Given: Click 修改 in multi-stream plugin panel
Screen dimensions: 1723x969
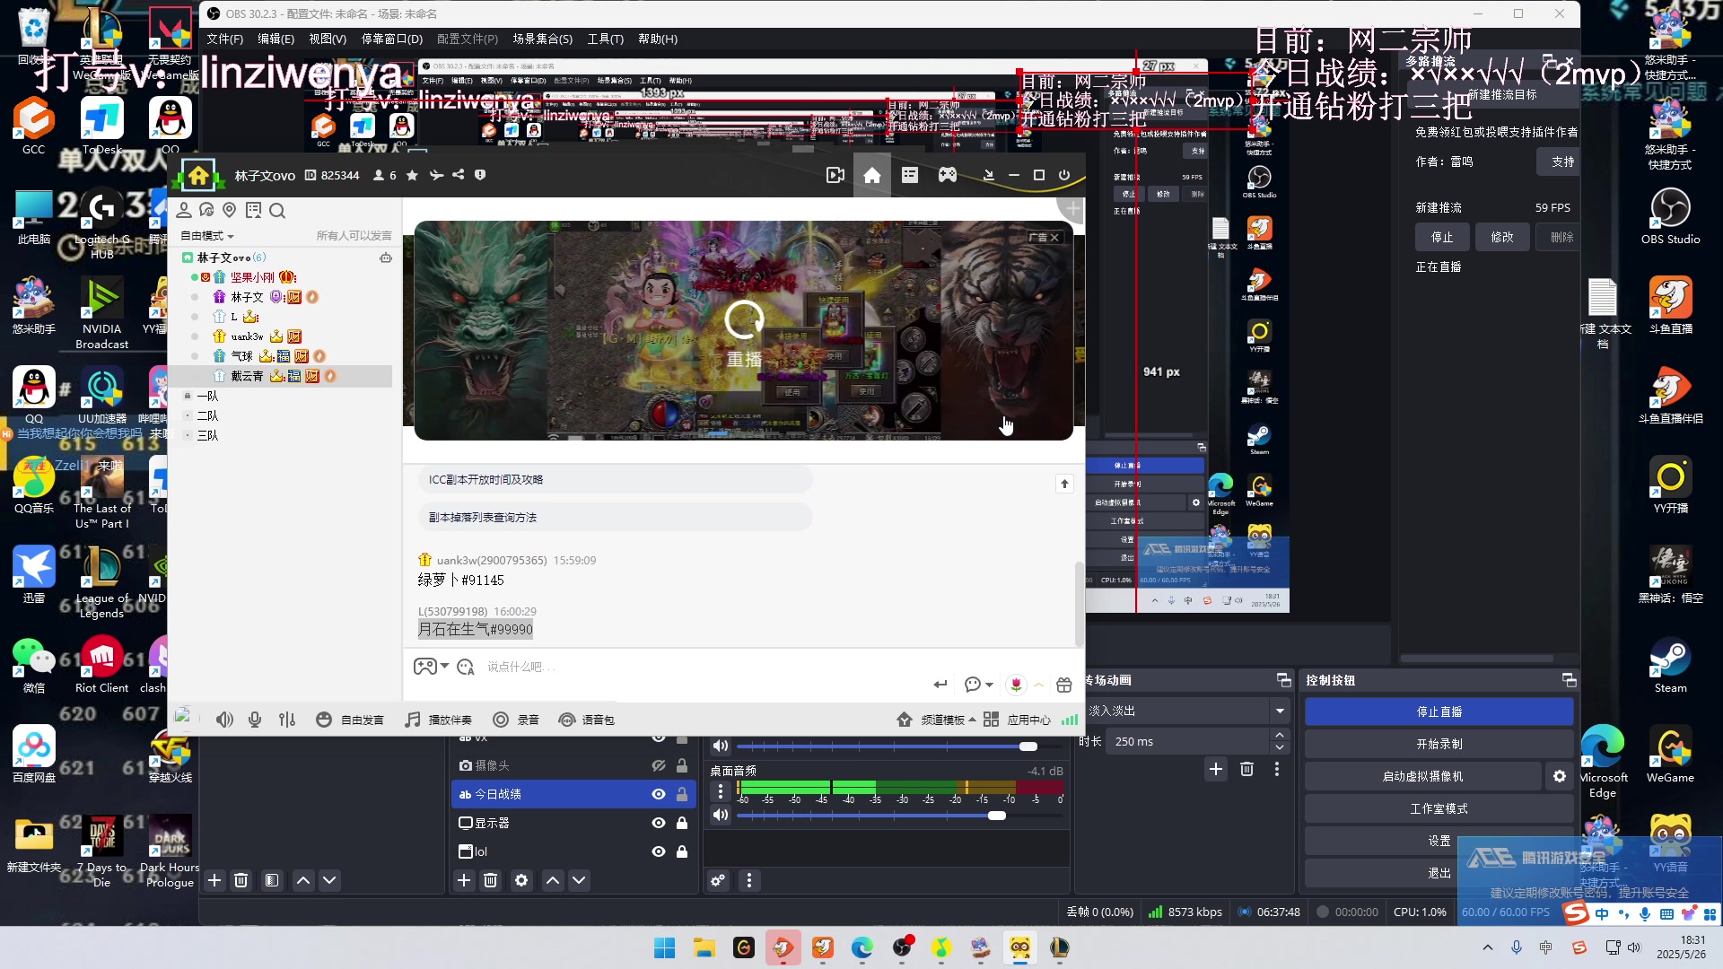Looking at the screenshot, I should (x=1501, y=237).
